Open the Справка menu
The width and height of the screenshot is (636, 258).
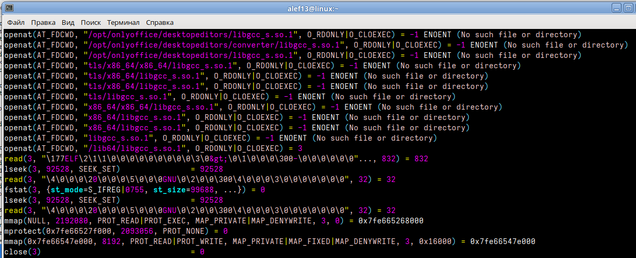160,23
